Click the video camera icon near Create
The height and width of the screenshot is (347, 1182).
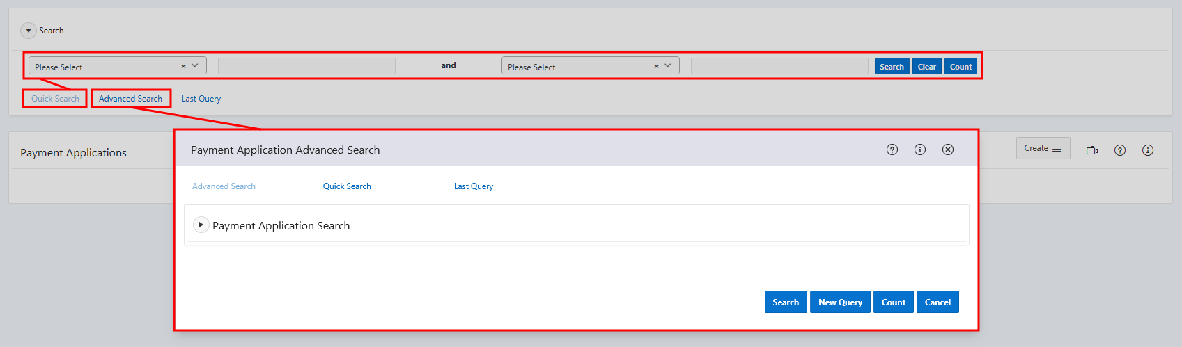(x=1092, y=150)
